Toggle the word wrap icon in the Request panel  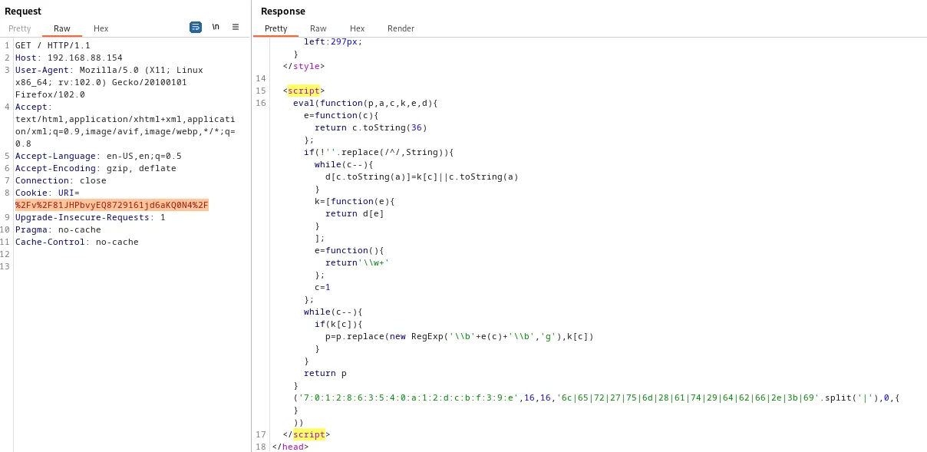196,27
